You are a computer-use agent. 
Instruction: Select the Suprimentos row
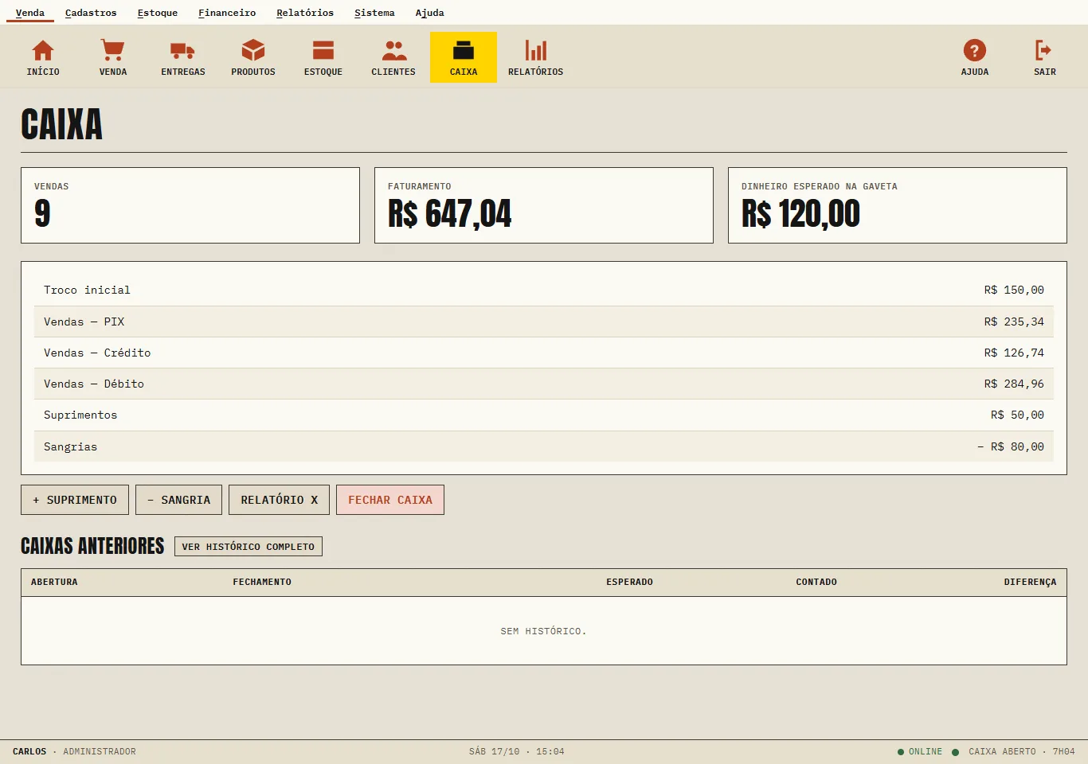coord(544,415)
